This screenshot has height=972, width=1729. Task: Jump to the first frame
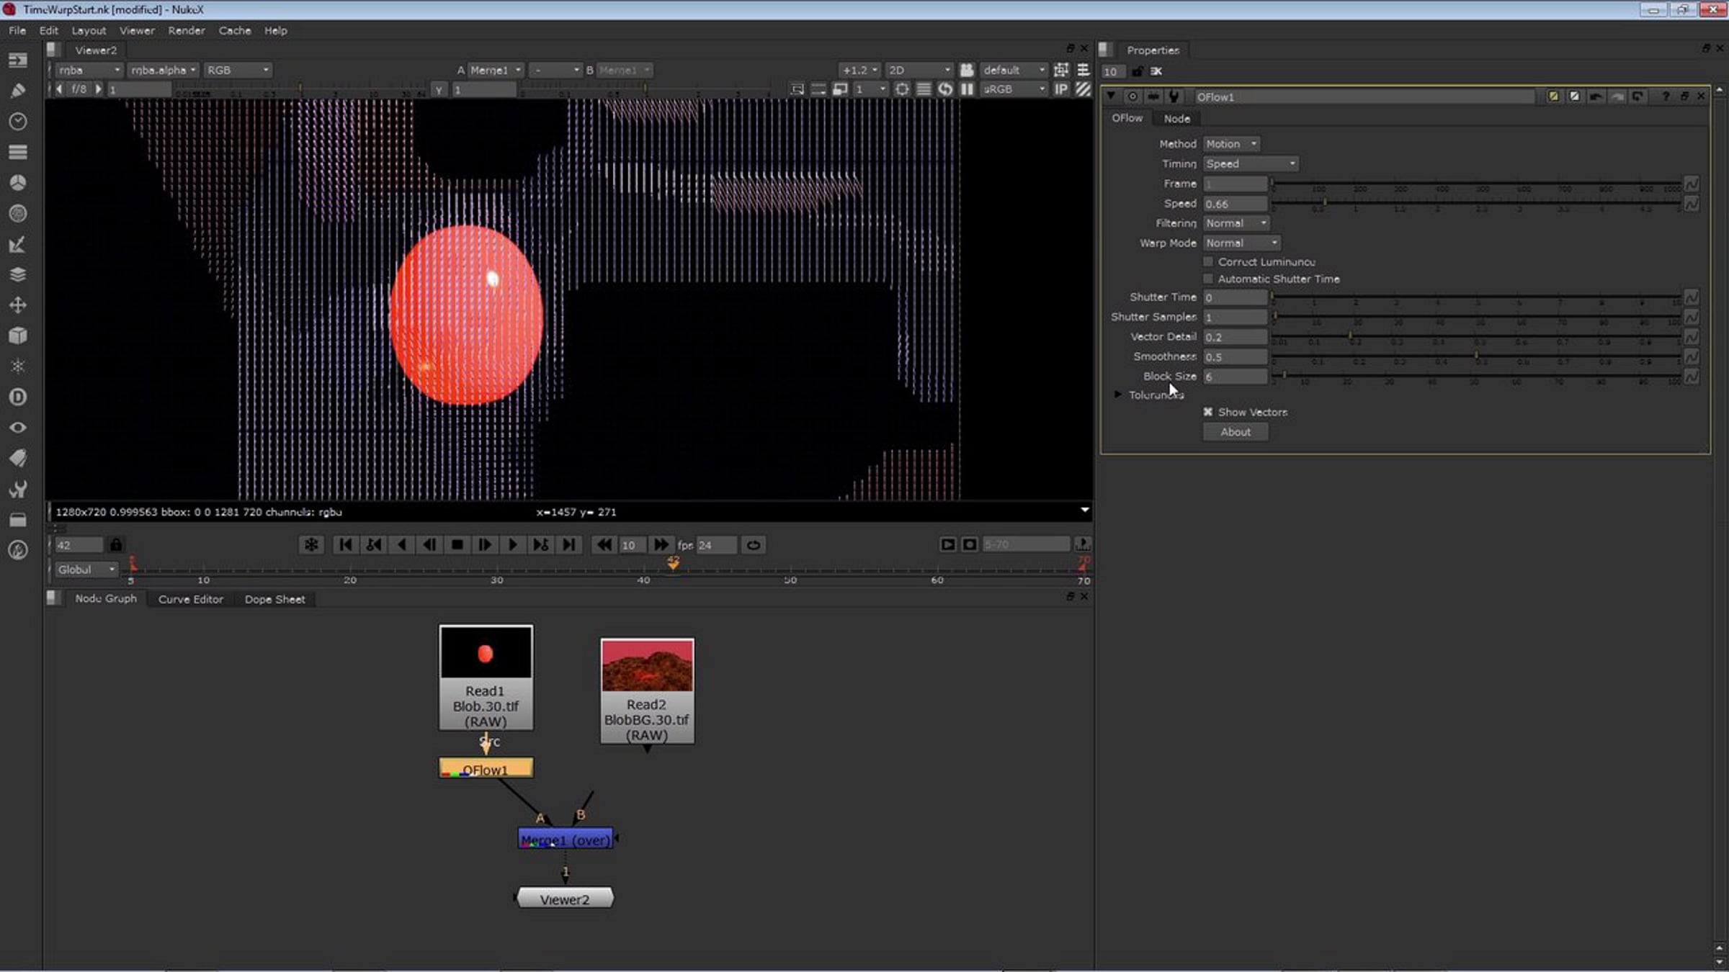click(x=346, y=545)
